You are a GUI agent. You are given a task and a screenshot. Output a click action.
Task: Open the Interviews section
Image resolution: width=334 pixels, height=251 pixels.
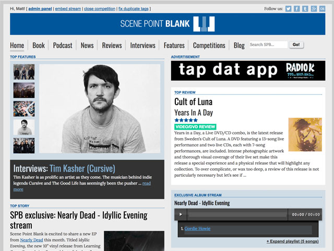[x=142, y=45]
